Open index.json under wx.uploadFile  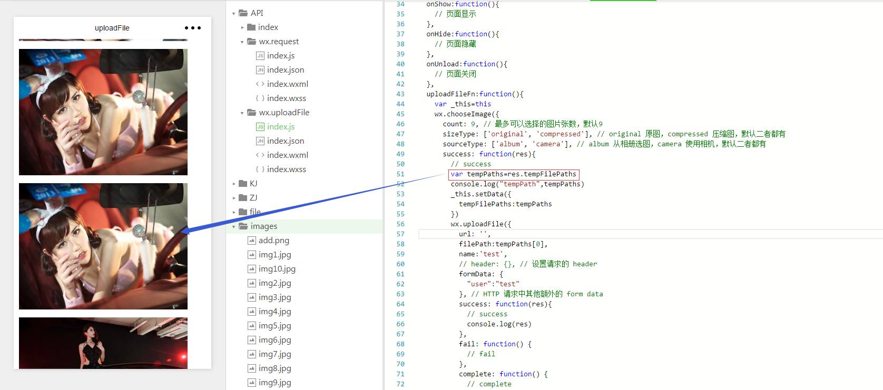pos(286,141)
